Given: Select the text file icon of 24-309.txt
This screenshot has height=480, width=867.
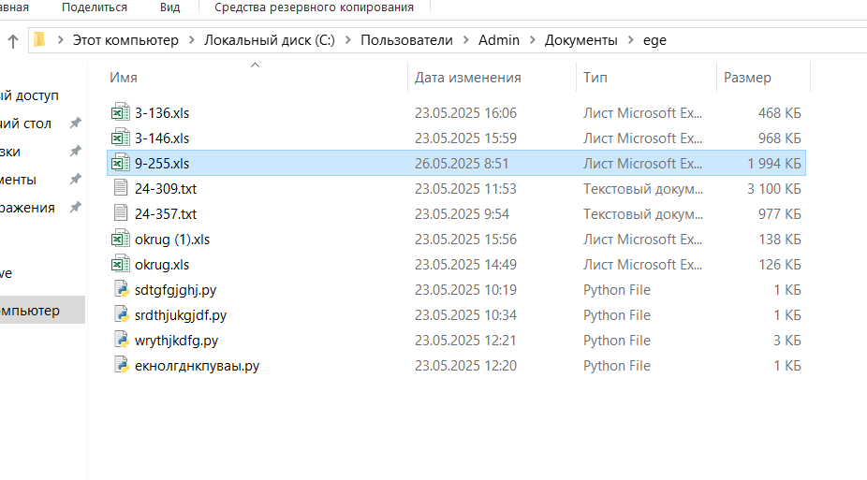Looking at the screenshot, I should (x=120, y=189).
